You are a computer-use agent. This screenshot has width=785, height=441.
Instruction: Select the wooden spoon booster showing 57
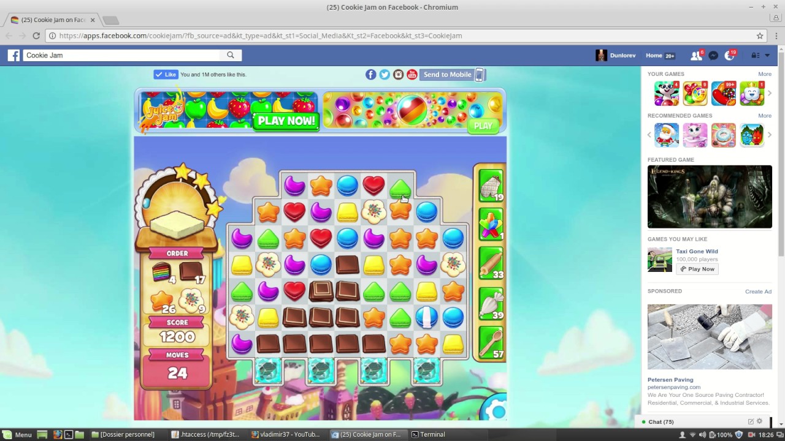pyautogui.click(x=491, y=342)
